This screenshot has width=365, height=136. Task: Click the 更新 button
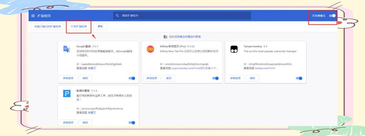(x=100, y=27)
